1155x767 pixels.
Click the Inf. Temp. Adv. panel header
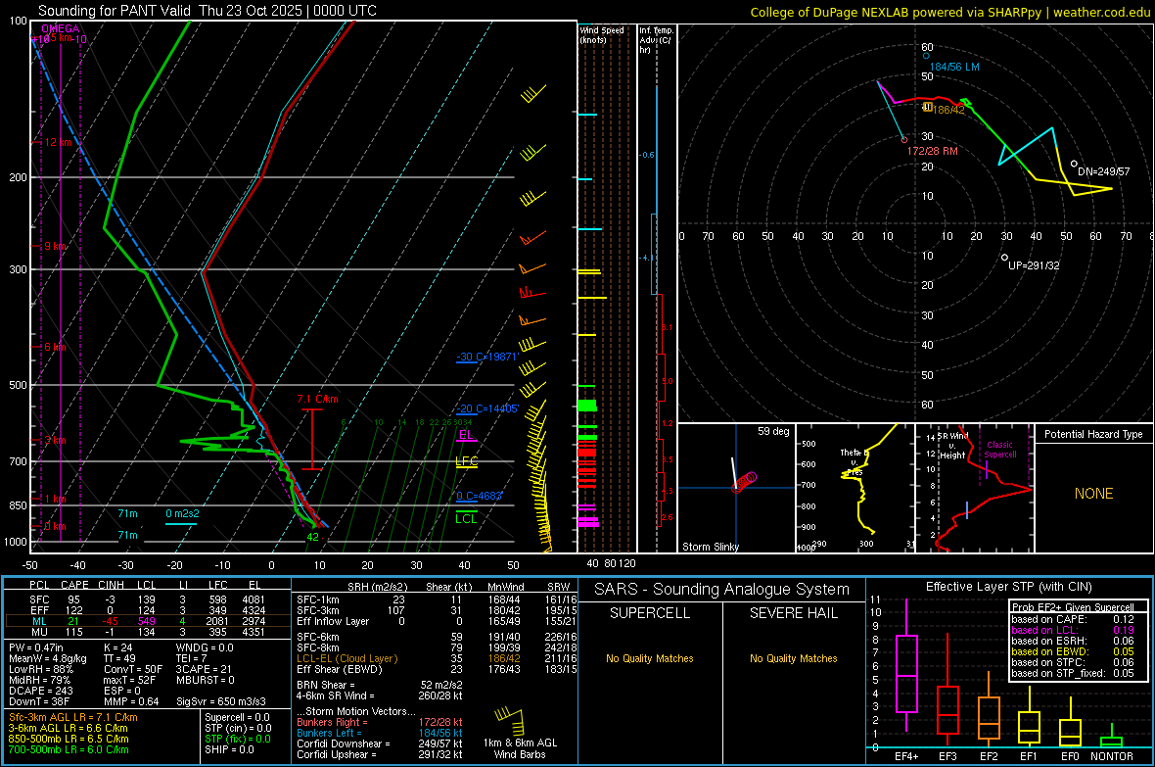(656, 40)
